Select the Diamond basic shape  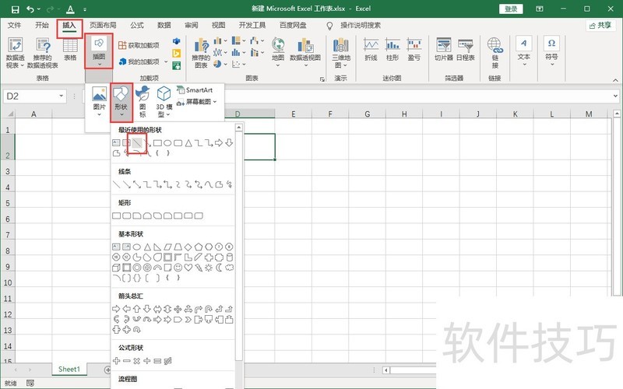click(188, 247)
